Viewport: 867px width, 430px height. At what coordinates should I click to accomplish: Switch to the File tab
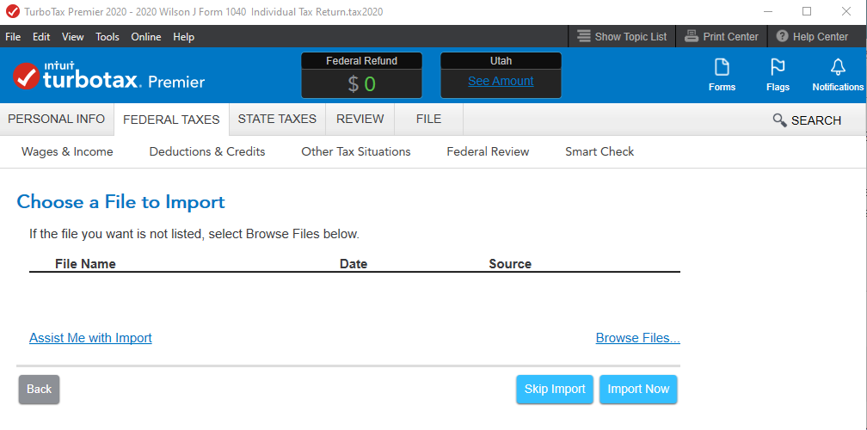(428, 119)
